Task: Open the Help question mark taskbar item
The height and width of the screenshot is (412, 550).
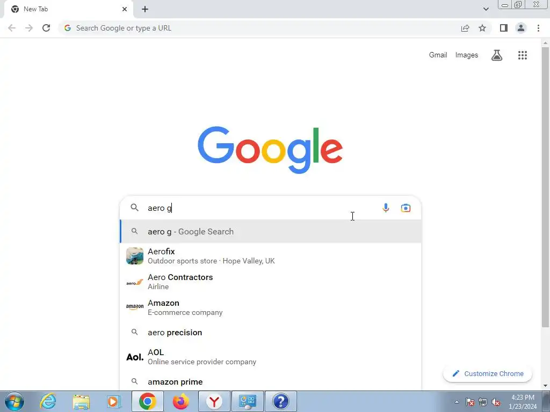Action: 280,401
